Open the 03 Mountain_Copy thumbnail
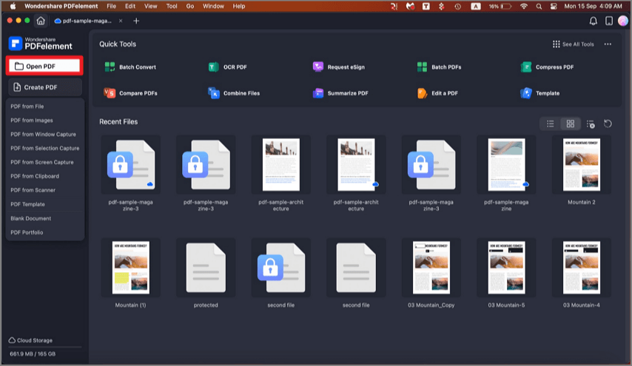The height and width of the screenshot is (366, 632). click(431, 268)
